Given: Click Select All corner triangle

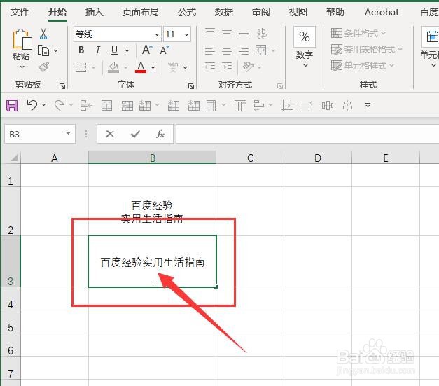Looking at the screenshot, I should point(14,158).
